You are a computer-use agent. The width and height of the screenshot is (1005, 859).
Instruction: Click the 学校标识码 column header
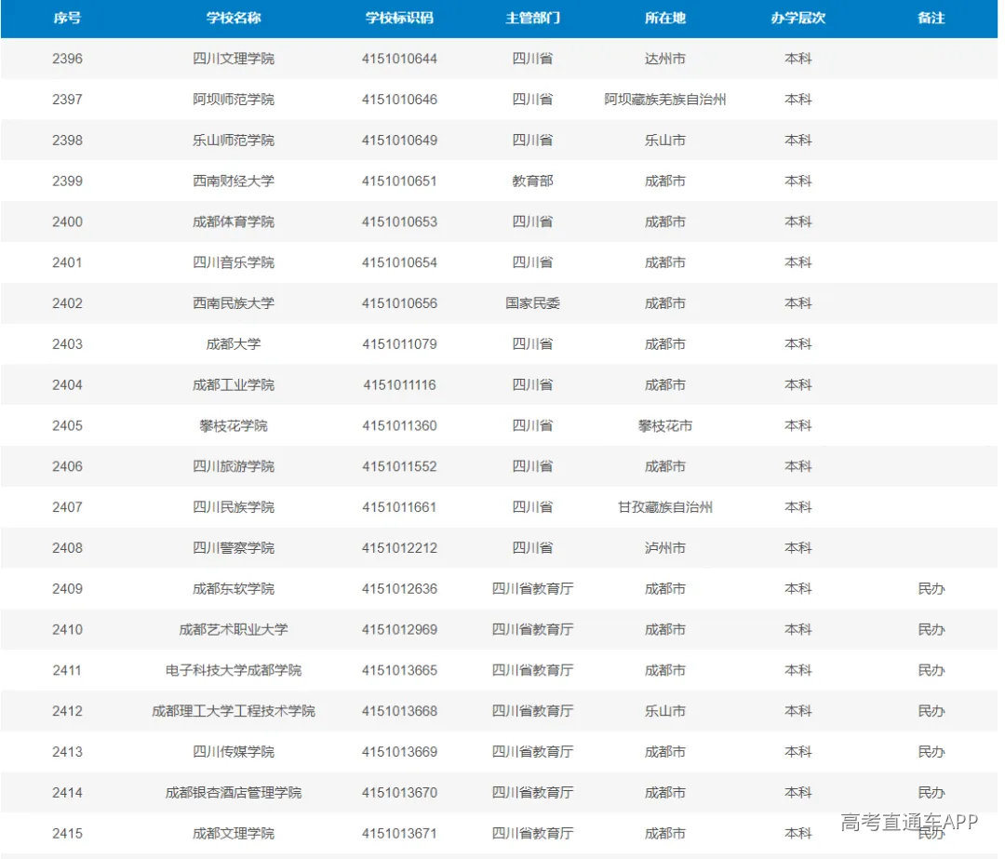click(x=399, y=18)
